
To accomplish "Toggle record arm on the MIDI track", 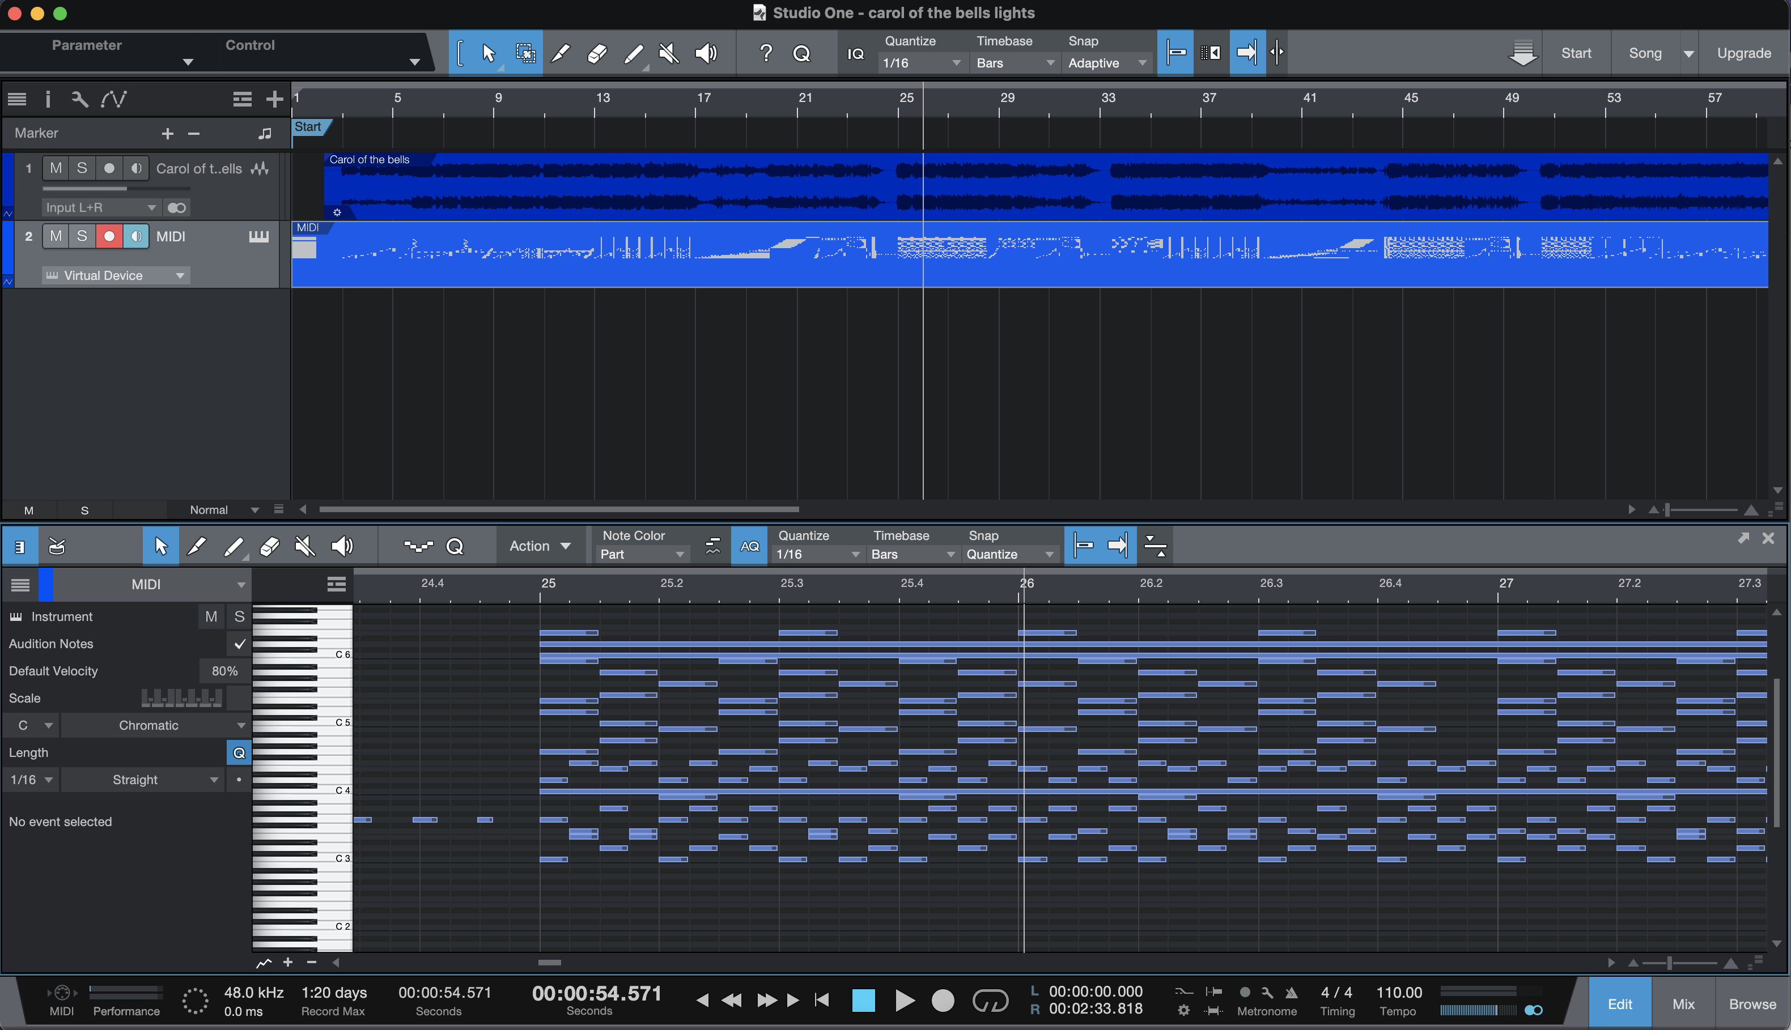I will pos(109,236).
